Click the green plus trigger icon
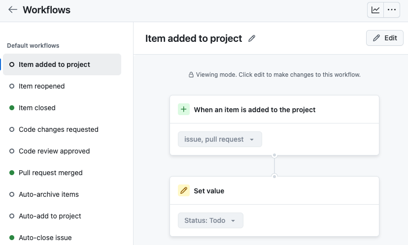 pyautogui.click(x=184, y=109)
